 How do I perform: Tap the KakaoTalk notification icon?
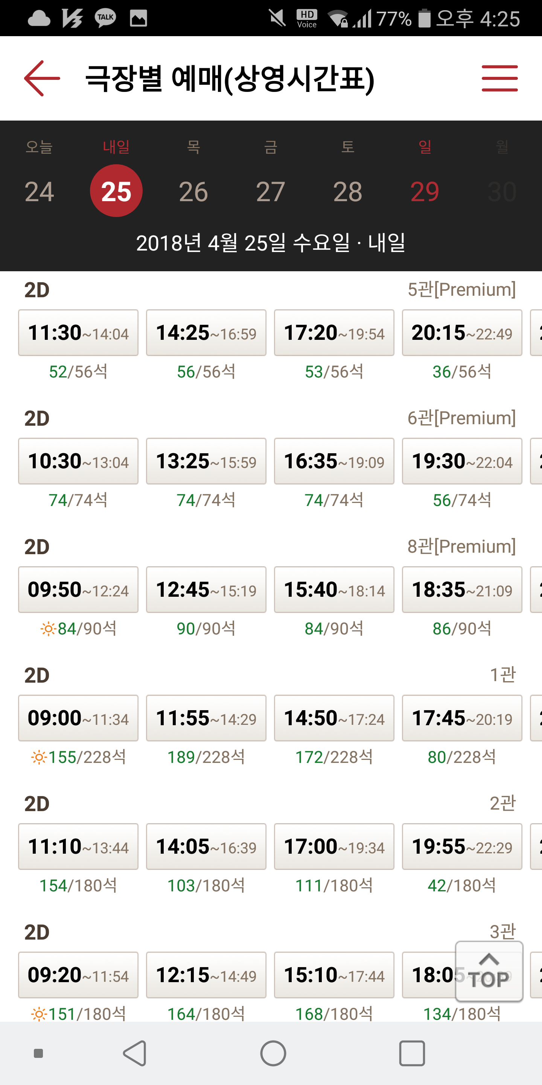[105, 18]
